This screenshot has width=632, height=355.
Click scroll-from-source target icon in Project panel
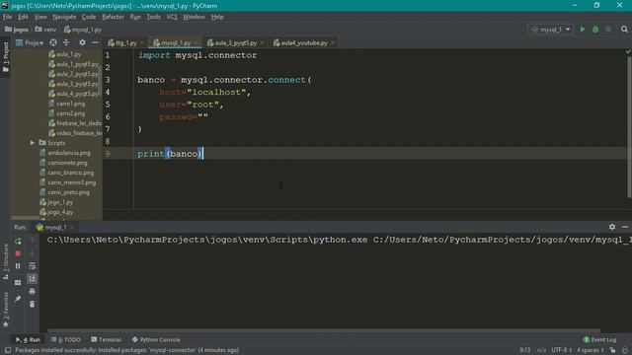click(x=53, y=42)
